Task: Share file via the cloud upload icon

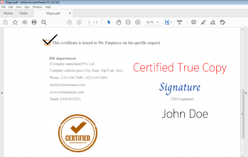Action: pos(25,22)
